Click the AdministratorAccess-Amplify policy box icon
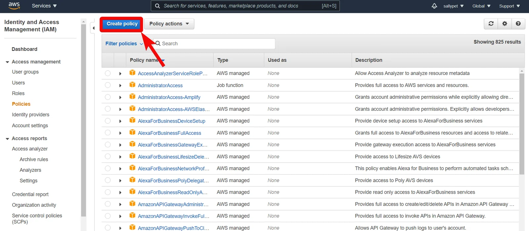 point(132,96)
